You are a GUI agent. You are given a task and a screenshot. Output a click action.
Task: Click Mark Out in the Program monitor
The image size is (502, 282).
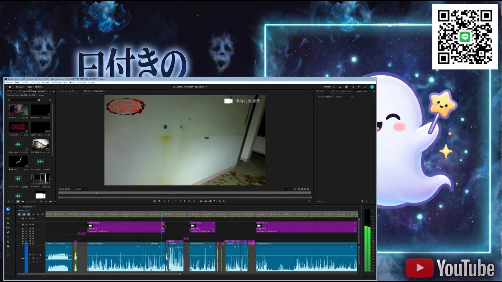168,201
